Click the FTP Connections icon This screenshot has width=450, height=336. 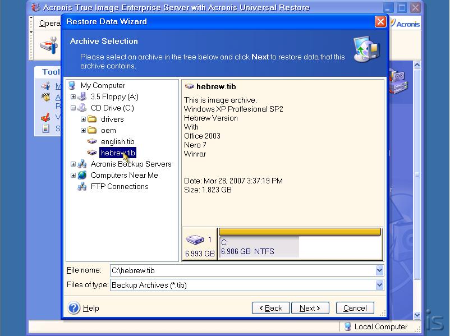[x=82, y=186]
